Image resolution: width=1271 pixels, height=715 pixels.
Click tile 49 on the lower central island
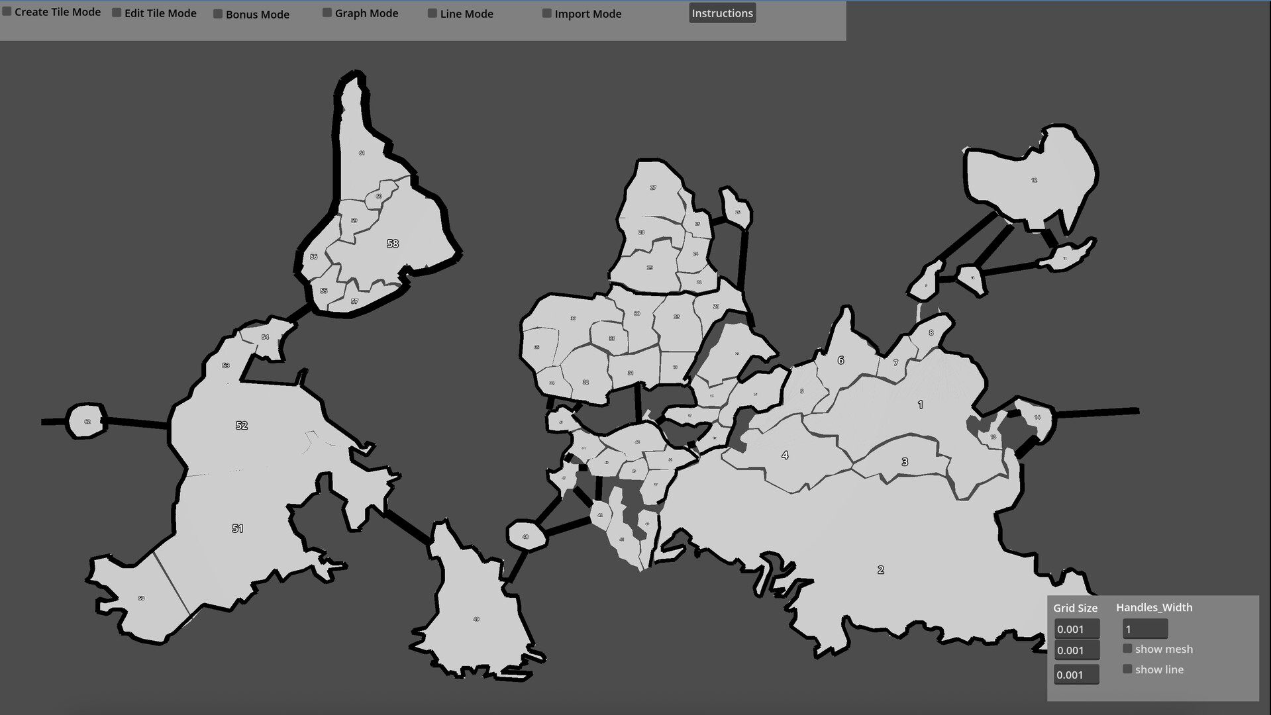click(476, 618)
